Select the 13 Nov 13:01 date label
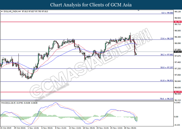Screen dimensions: 182x130 (74, 128)
